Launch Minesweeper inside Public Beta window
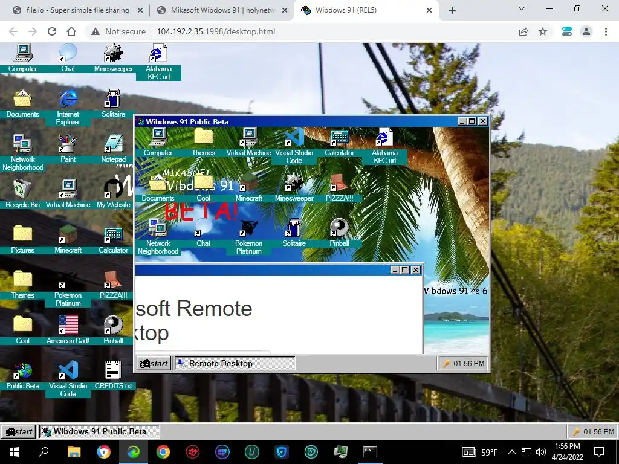The height and width of the screenshot is (464, 619). (x=294, y=187)
